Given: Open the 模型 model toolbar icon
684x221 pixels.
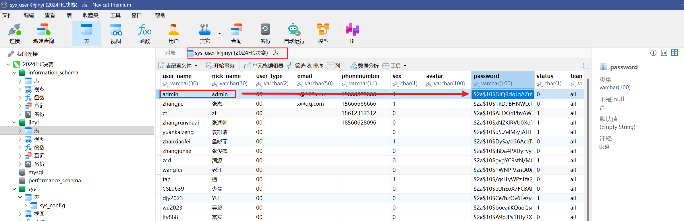Looking at the screenshot, I should coord(323,33).
